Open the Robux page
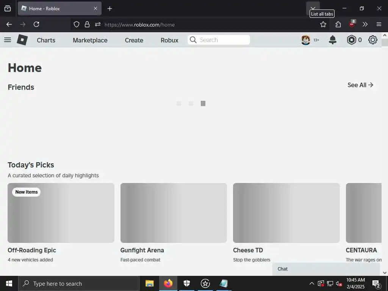Screen dimensions: 388x291 [169, 40]
